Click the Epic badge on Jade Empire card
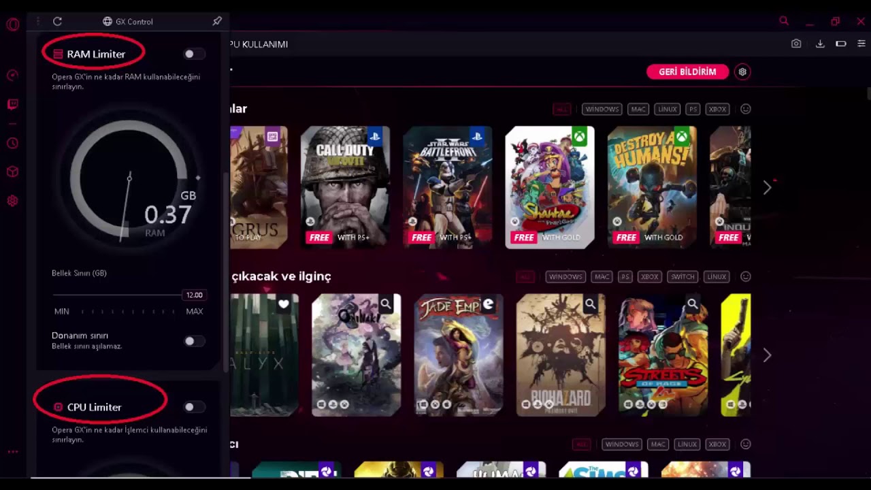The width and height of the screenshot is (871, 490). pos(488,304)
